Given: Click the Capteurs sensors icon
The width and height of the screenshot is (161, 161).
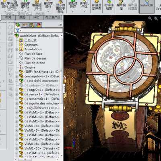Looking at the screenshot, I should click(x=21, y=45).
